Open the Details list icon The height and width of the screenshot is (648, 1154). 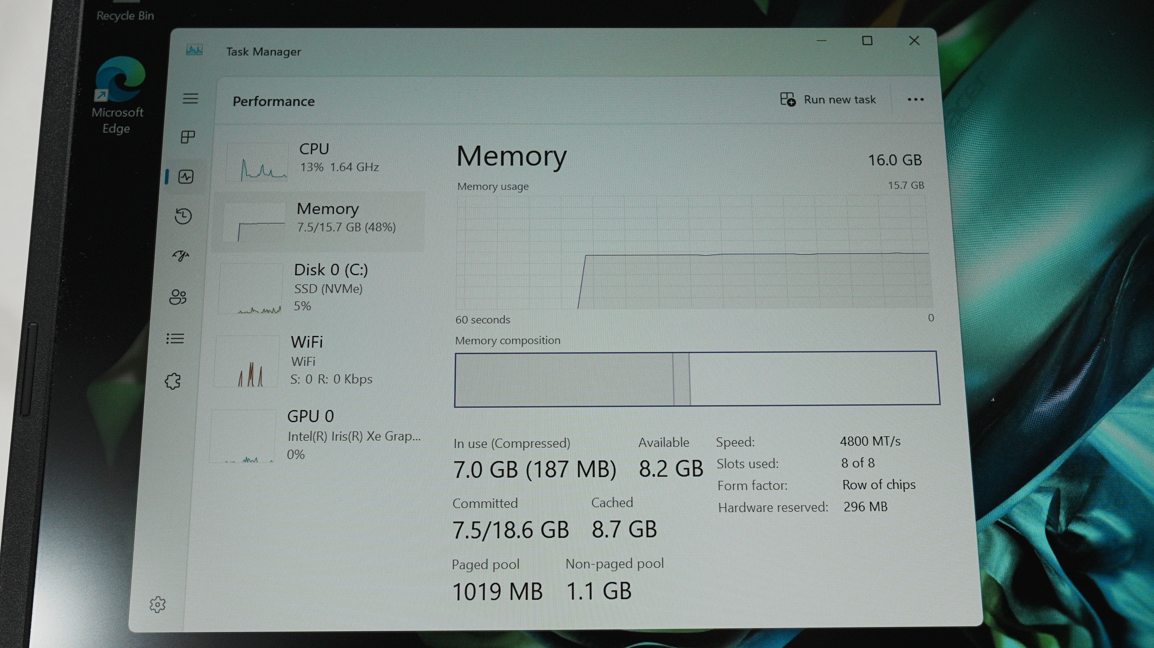175,338
